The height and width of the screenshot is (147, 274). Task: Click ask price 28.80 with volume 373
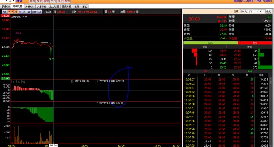237,67
